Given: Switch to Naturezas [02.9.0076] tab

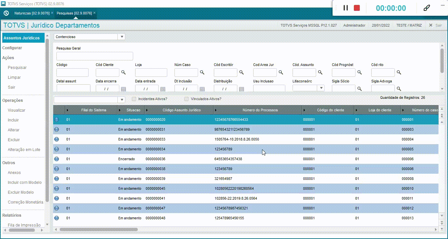Looking at the screenshot, I should [32, 13].
